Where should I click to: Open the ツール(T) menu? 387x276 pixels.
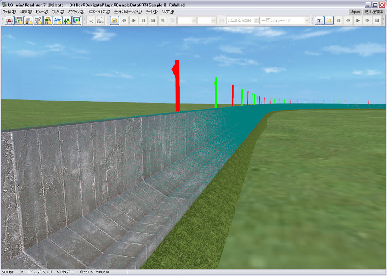click(x=151, y=12)
